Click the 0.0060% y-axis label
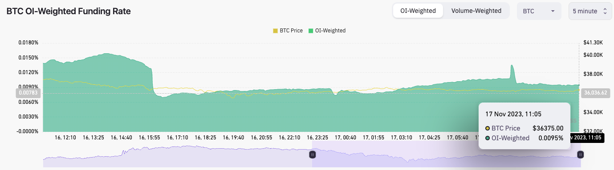 [28, 102]
